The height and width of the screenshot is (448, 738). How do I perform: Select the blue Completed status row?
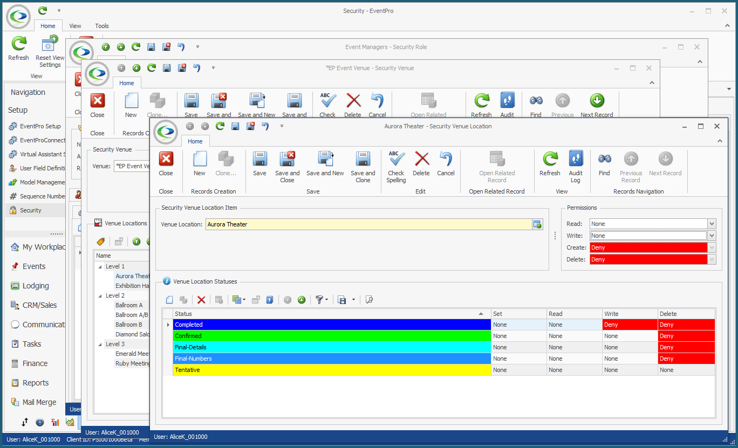click(332, 325)
